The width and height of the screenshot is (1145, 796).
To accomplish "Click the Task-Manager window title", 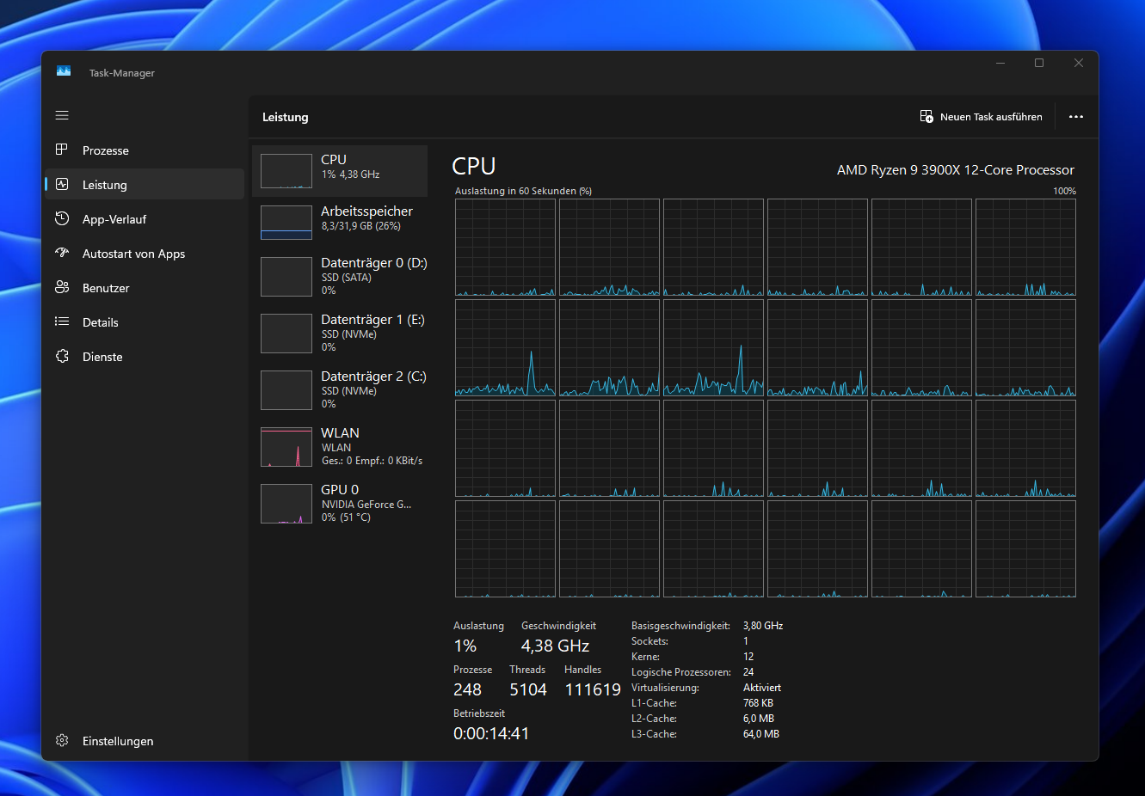I will [x=122, y=73].
